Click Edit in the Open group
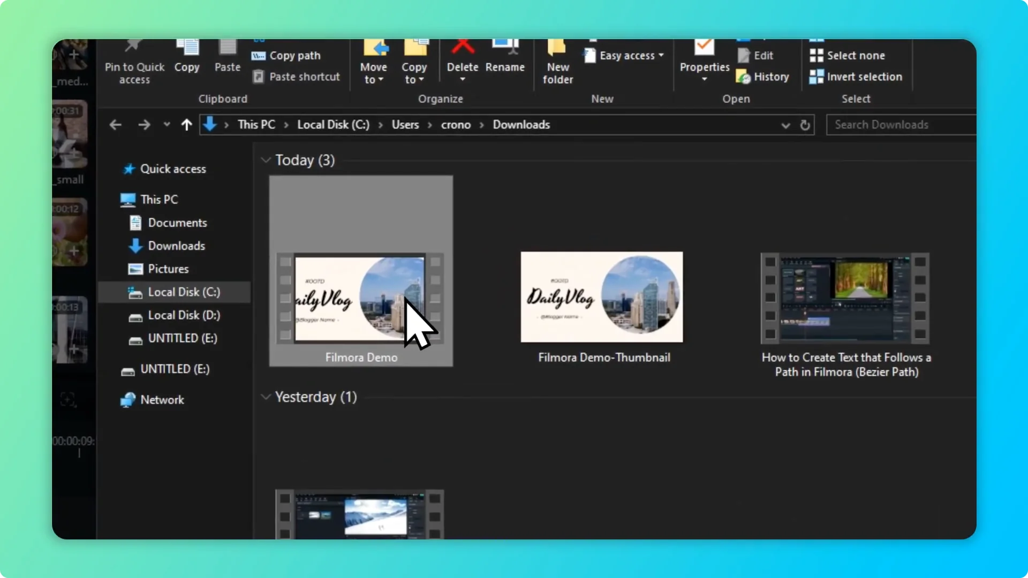 (755, 56)
